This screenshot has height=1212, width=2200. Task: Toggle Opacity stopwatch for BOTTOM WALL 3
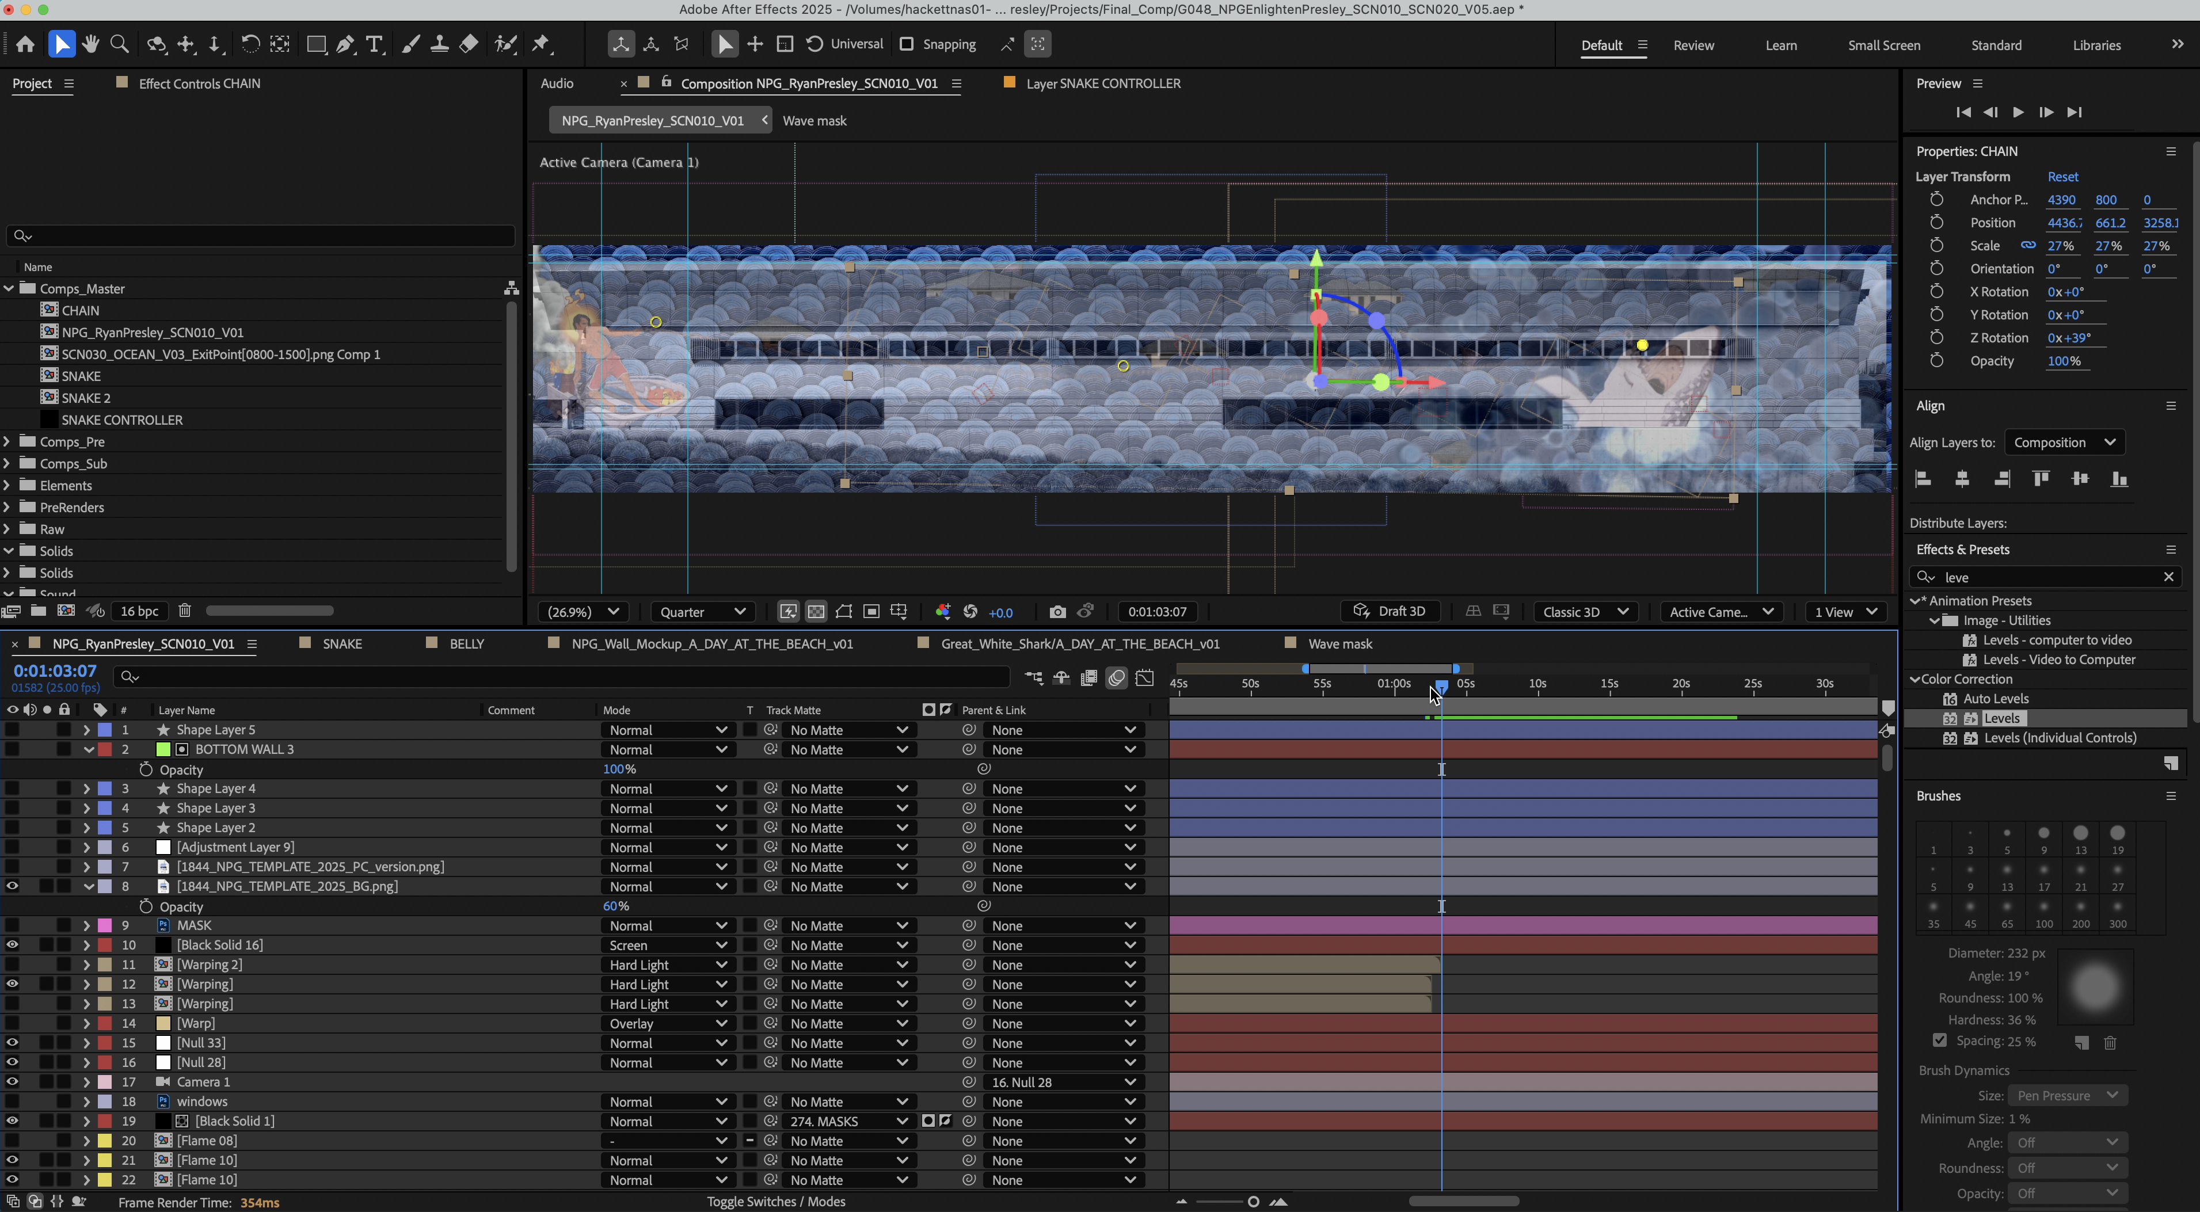click(x=146, y=769)
